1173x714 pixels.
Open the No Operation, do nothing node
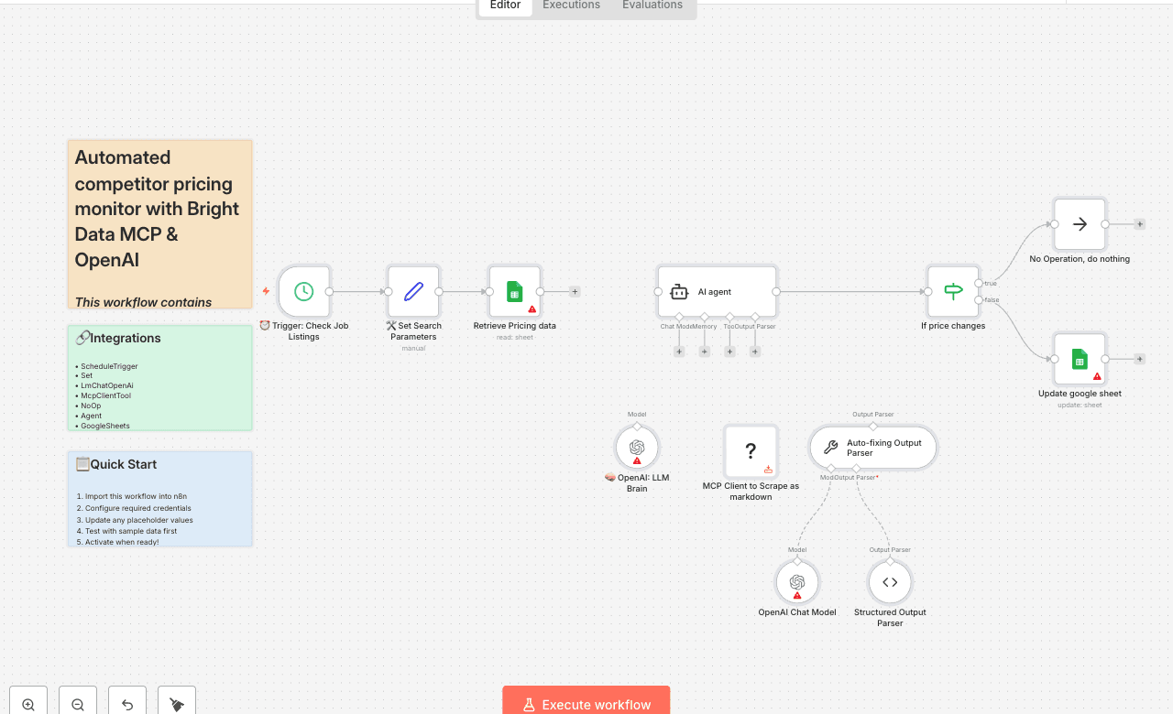pyautogui.click(x=1080, y=223)
